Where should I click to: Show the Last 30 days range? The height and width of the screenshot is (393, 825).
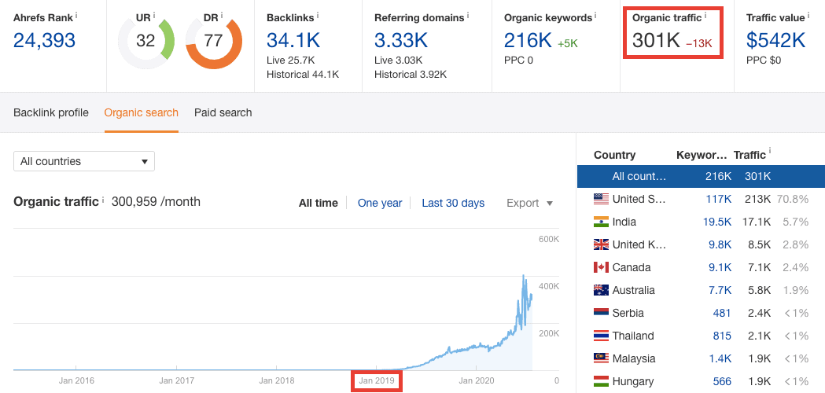point(453,203)
